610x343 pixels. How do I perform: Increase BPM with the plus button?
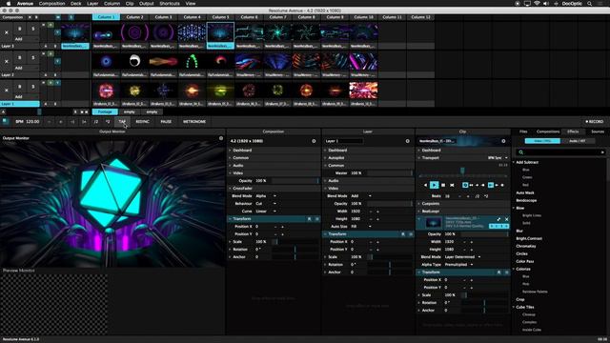tap(61, 122)
